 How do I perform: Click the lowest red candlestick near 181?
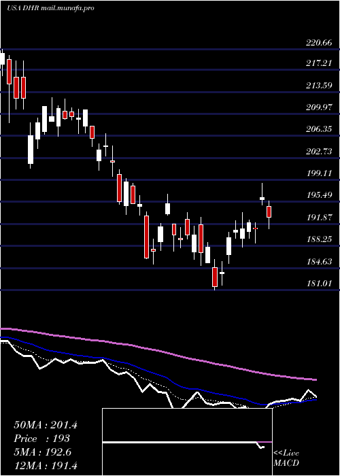(215, 277)
